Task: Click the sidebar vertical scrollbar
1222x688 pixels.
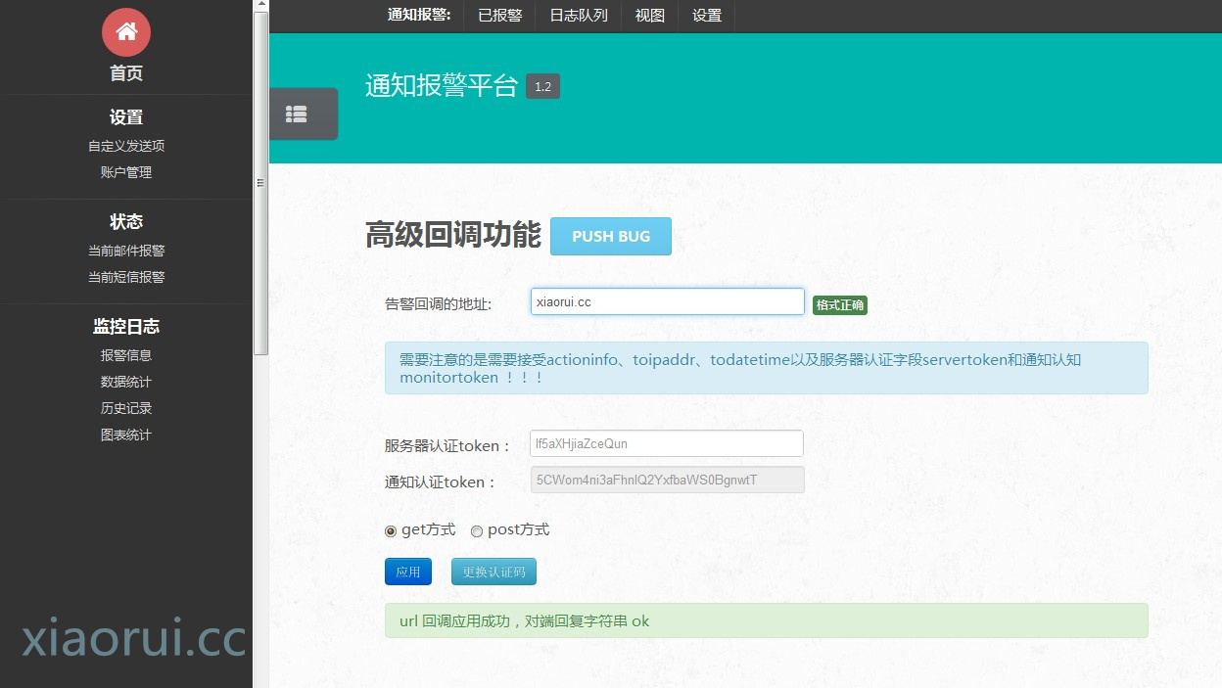Action: tap(260, 186)
